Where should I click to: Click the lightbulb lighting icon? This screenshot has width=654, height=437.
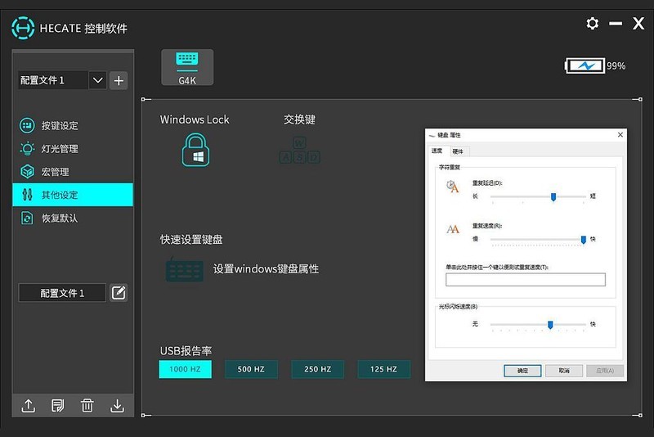27,149
